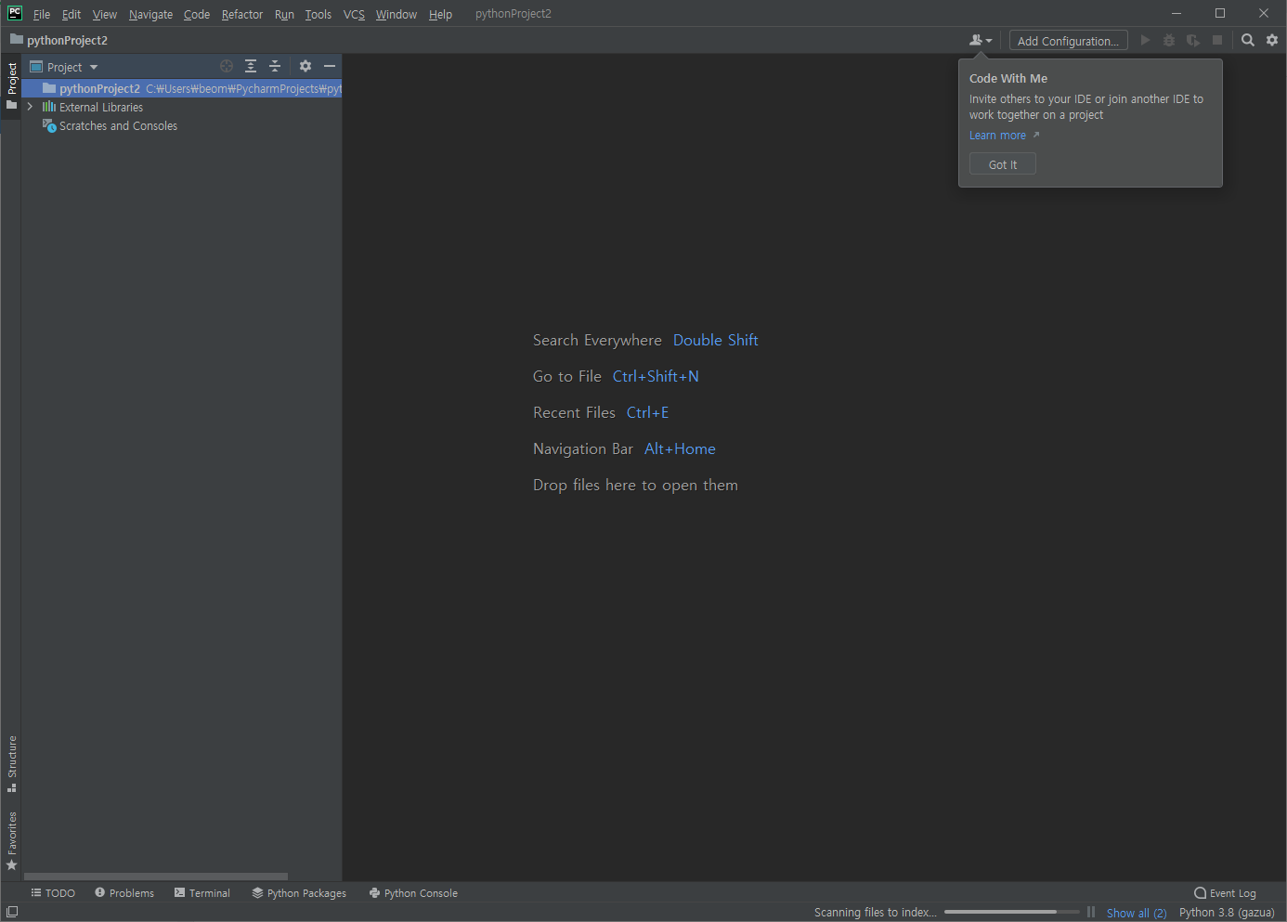The width and height of the screenshot is (1287, 922).
Task: Click Collapse All icon in Project panel
Action: point(275,66)
